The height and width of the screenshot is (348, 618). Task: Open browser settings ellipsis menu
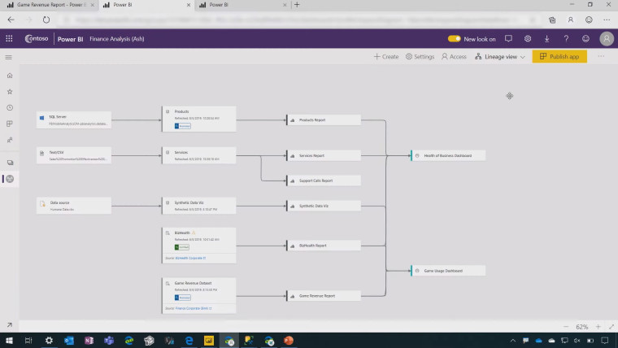[607, 20]
